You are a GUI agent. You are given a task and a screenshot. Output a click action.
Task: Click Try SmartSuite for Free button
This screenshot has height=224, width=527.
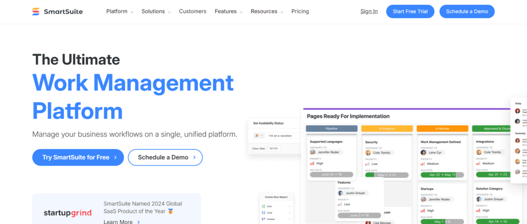[x=78, y=158]
